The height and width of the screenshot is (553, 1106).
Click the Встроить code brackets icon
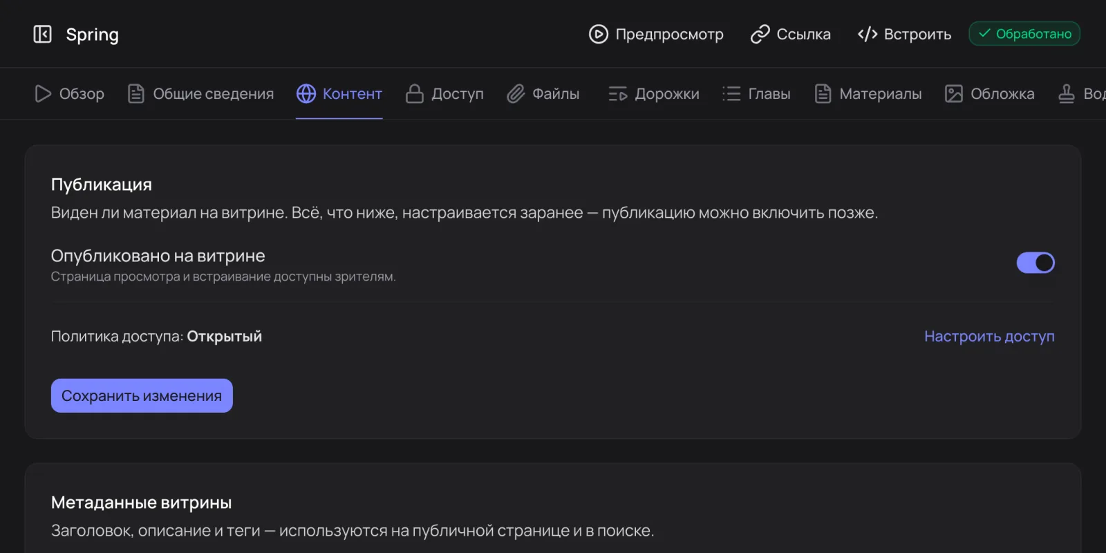click(x=868, y=34)
